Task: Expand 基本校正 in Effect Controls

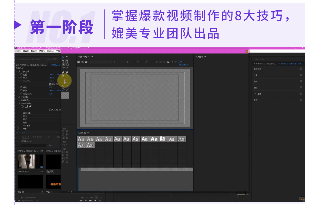Action: coord(18,113)
